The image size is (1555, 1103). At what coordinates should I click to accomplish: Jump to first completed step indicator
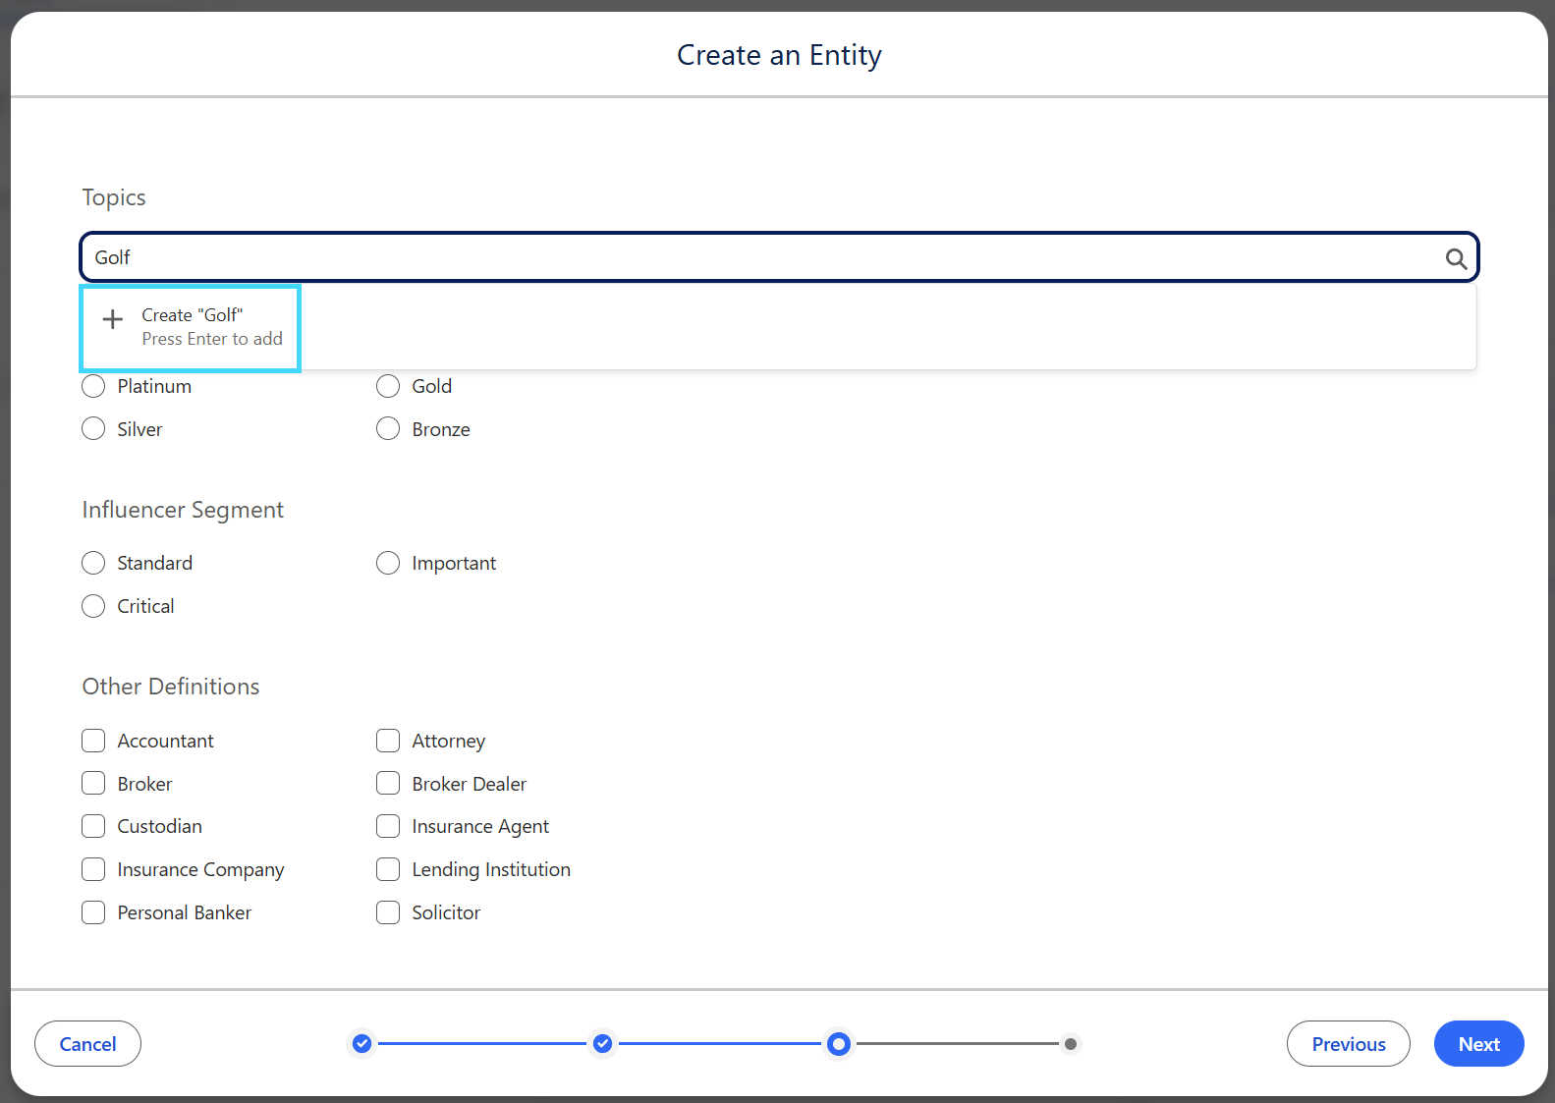(x=362, y=1043)
